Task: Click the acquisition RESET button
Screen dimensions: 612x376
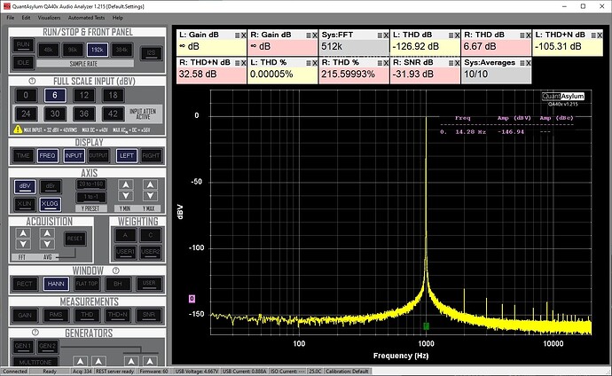Action: pos(75,239)
